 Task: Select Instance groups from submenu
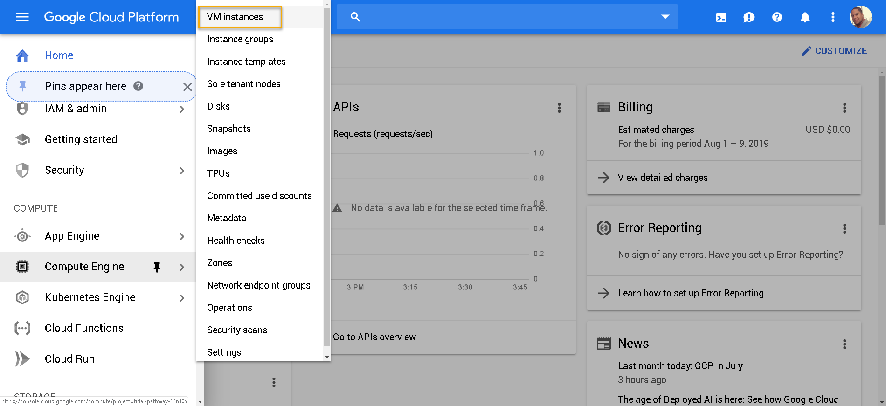pos(259,39)
